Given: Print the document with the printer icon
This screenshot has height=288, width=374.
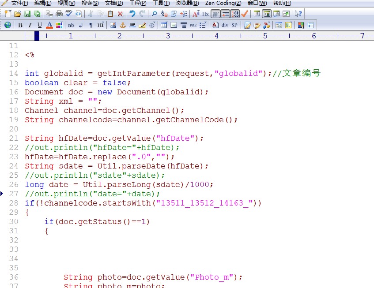Looking at the screenshot, I should click(x=59, y=14).
